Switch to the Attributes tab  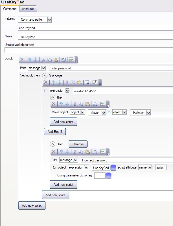pos(28,9)
